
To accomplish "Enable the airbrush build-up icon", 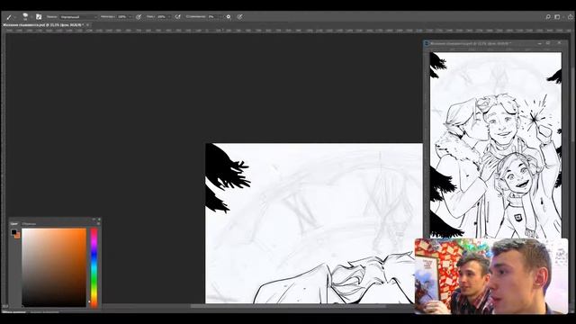I will pos(178,17).
